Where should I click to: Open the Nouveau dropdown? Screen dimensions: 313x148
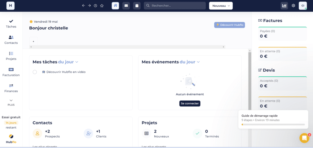(x=221, y=6)
